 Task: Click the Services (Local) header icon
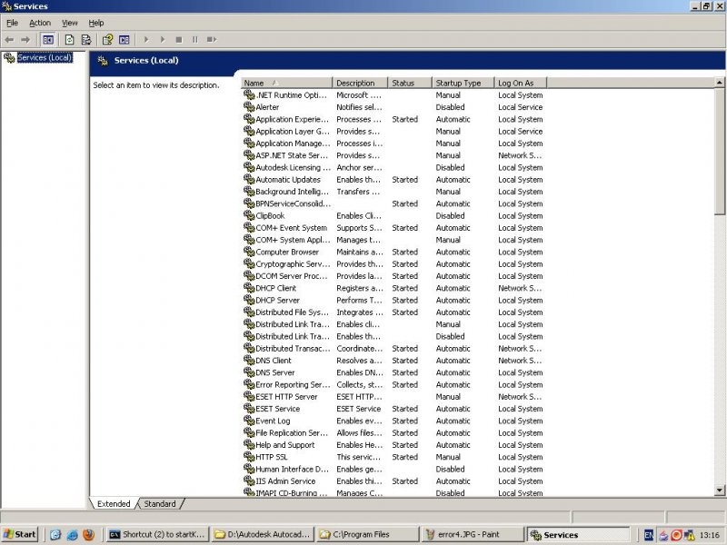tap(103, 60)
